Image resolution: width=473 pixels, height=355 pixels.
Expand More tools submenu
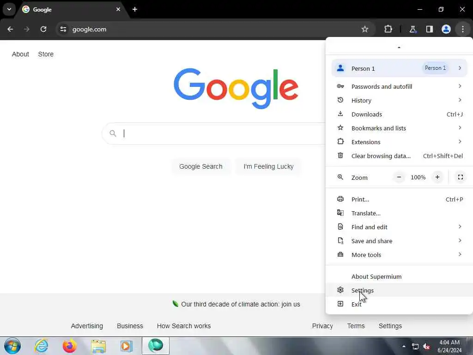click(x=400, y=255)
